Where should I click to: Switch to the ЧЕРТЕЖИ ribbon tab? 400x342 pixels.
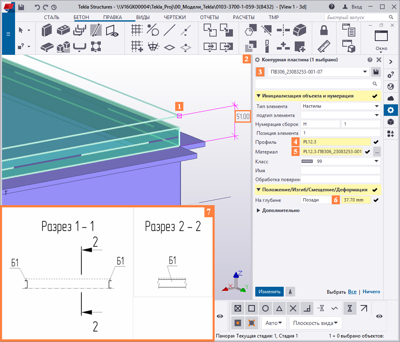click(175, 17)
